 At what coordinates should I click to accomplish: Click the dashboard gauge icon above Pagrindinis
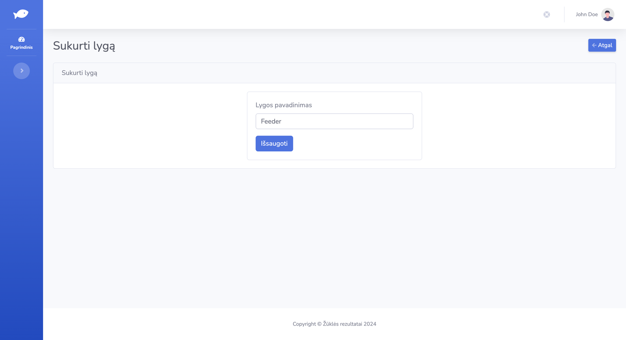coord(22,39)
